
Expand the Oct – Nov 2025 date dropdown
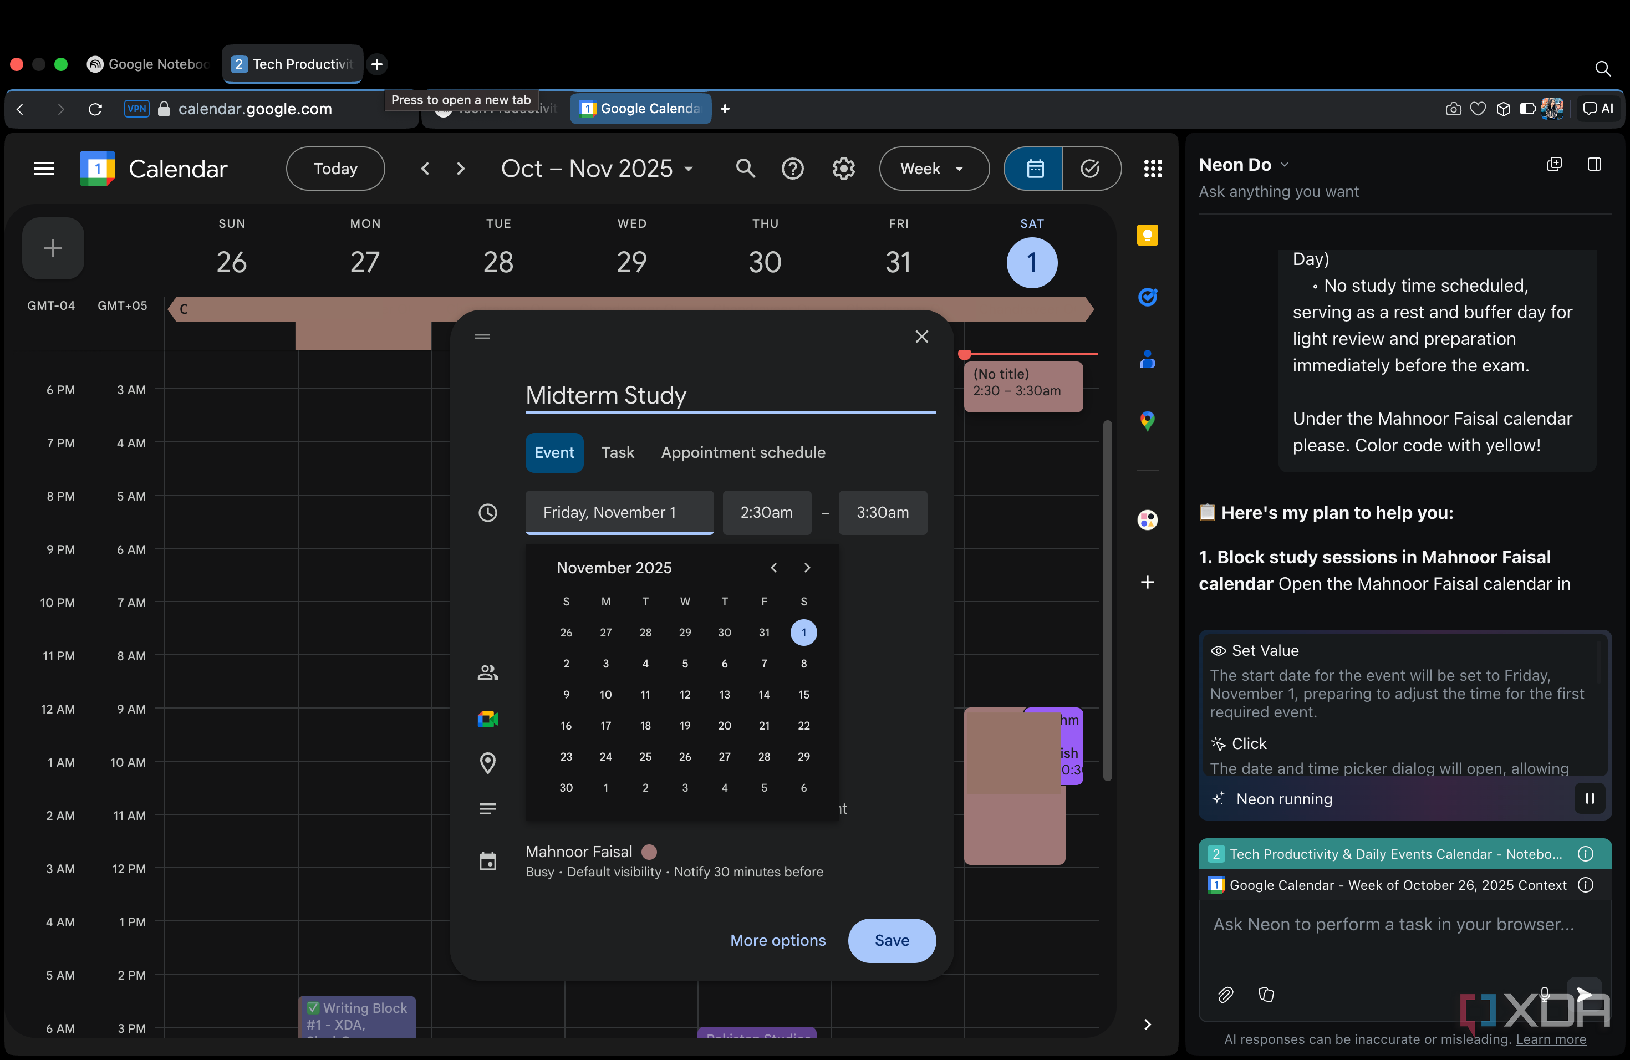(598, 169)
